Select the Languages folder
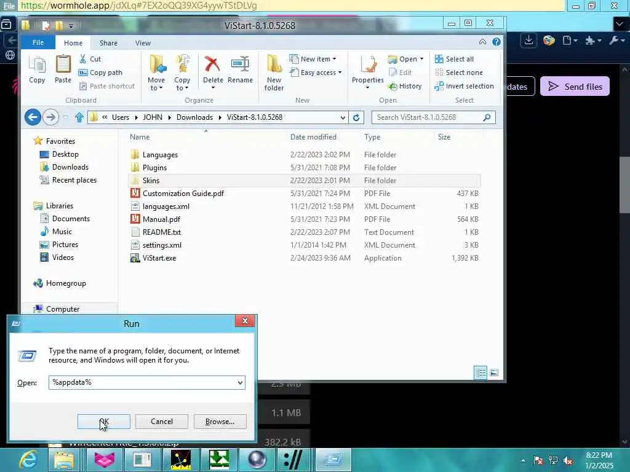Image resolution: width=630 pixels, height=472 pixels. tap(304, 154)
